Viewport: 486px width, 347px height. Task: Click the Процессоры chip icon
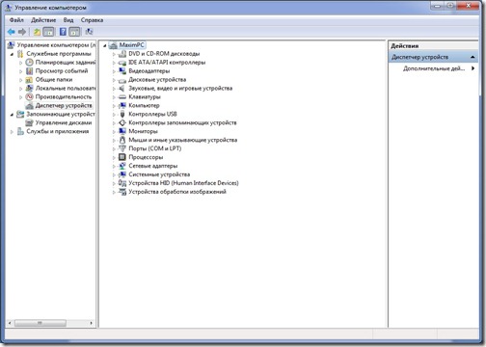122,157
